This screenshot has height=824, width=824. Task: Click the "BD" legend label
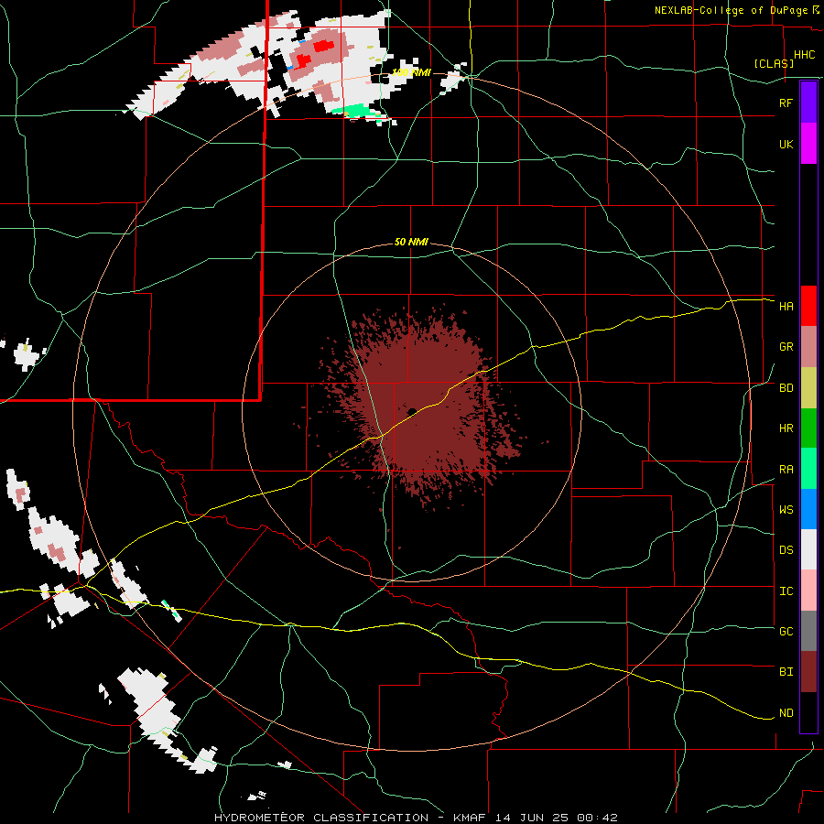[x=786, y=388]
